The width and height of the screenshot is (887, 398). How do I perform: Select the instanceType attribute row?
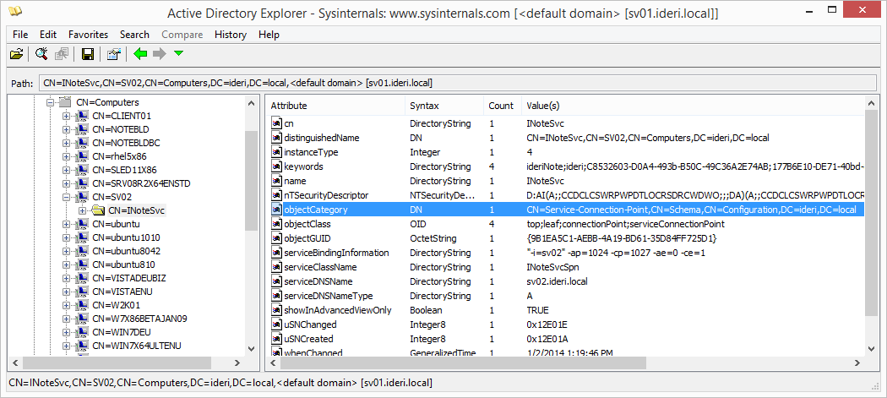tap(566, 152)
